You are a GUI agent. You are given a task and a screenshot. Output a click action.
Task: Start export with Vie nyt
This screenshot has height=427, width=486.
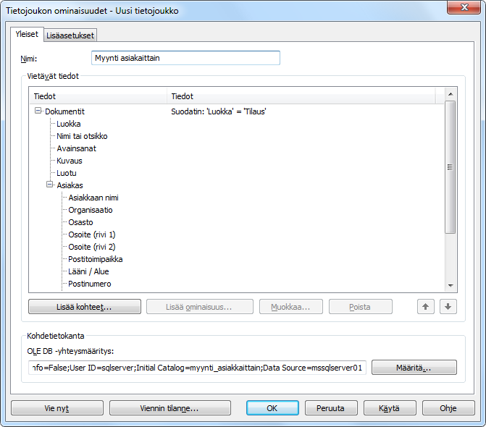point(57,407)
